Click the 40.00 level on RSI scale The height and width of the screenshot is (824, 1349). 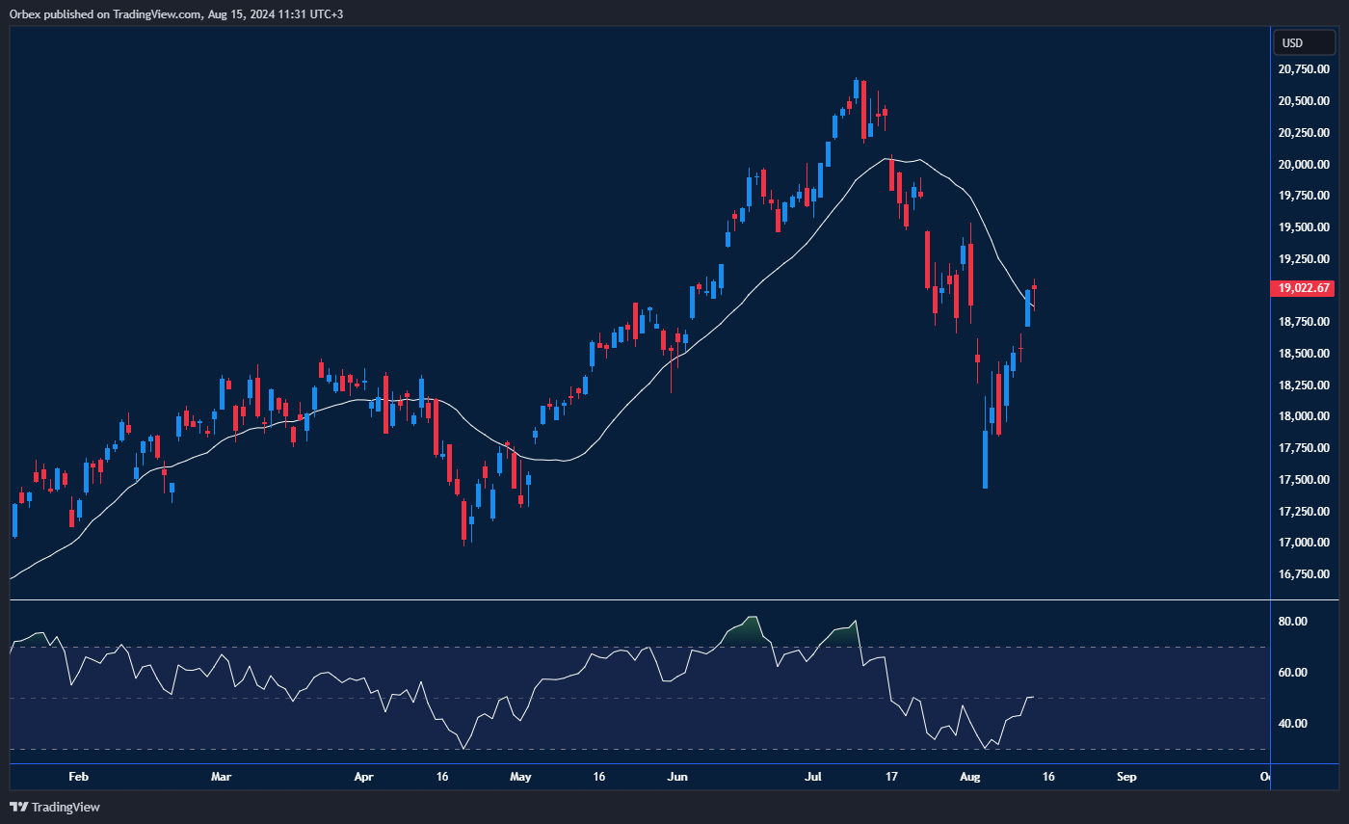pyautogui.click(x=1293, y=724)
